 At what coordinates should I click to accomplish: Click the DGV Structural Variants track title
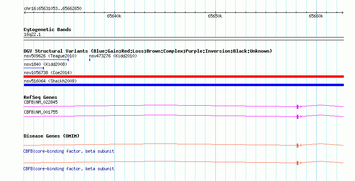[148, 51]
